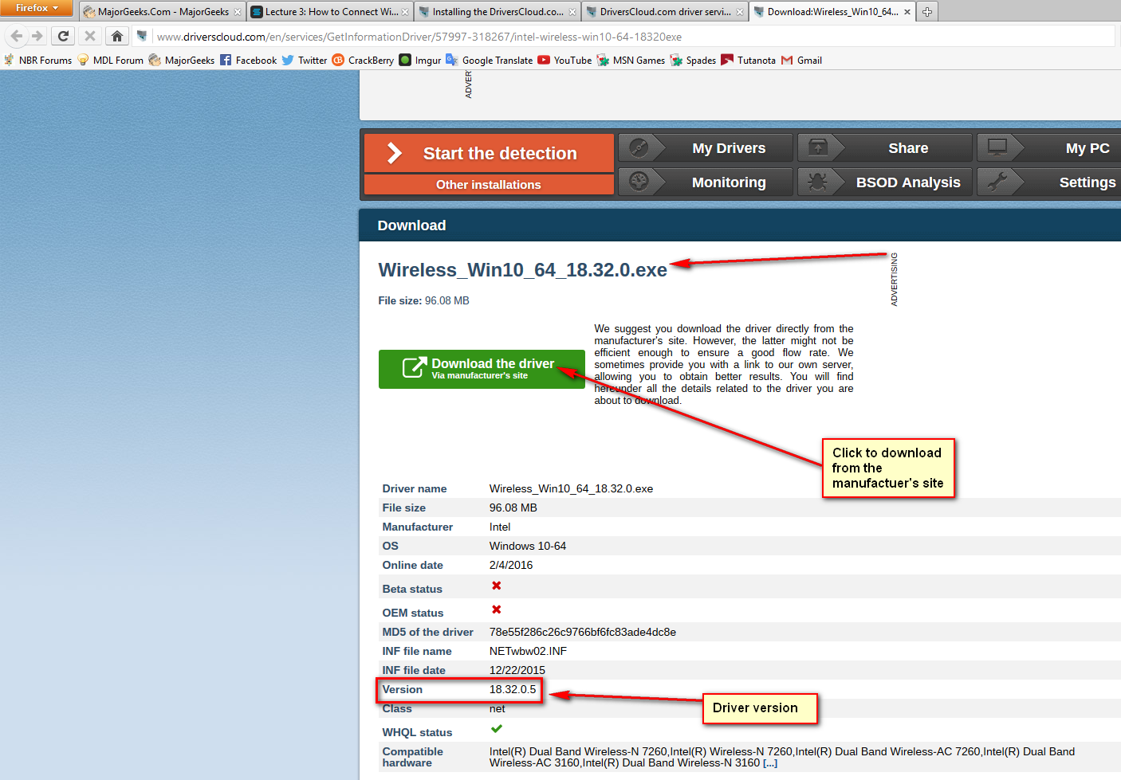Open Twitter bookmark
This screenshot has height=780, width=1121.
click(x=305, y=60)
